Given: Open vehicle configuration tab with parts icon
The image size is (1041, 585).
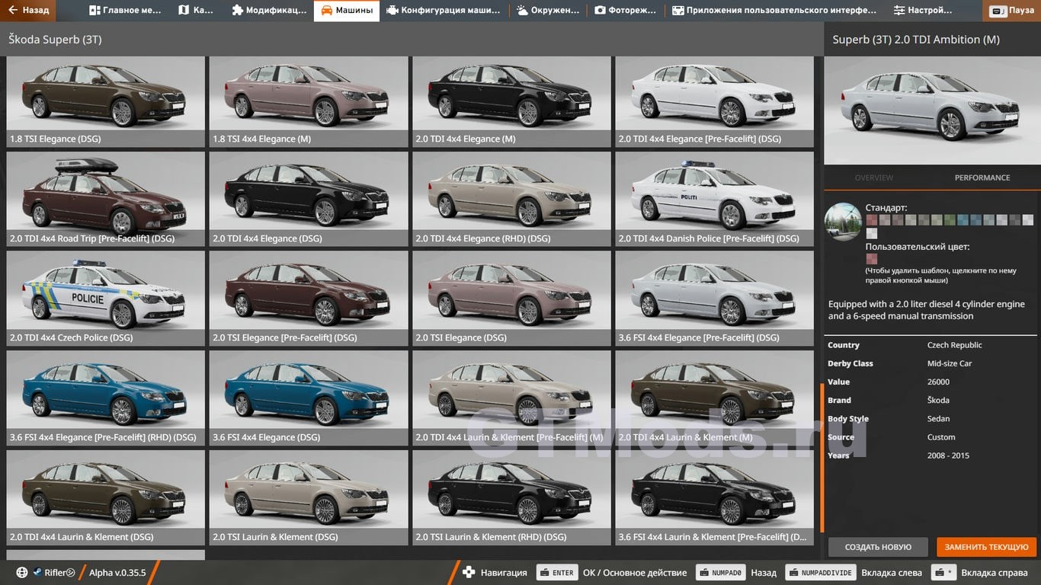Looking at the screenshot, I should (x=392, y=11).
